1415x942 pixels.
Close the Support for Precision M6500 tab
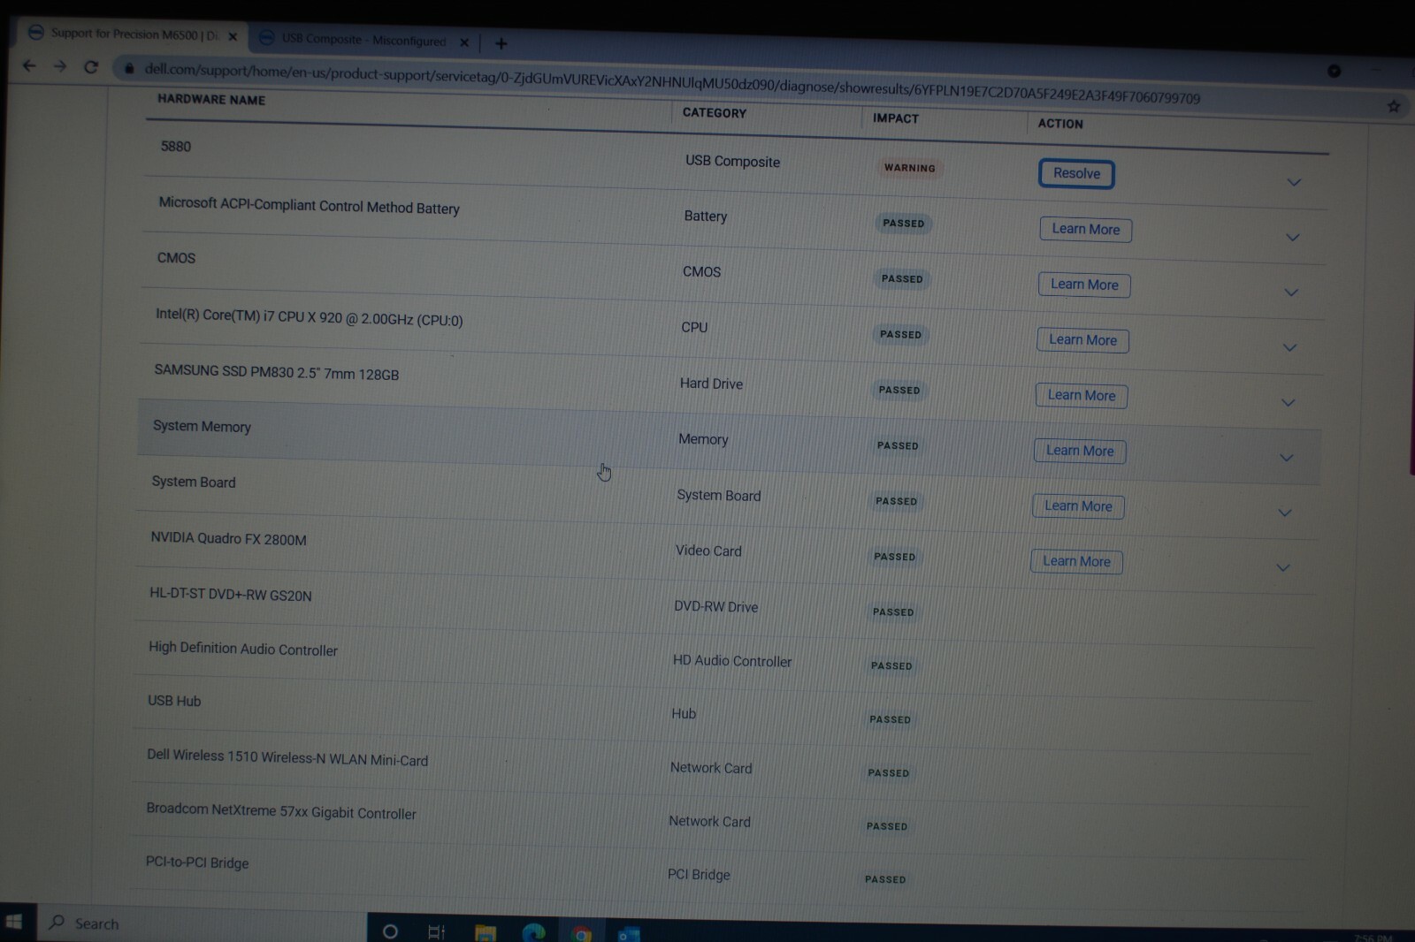click(x=233, y=37)
